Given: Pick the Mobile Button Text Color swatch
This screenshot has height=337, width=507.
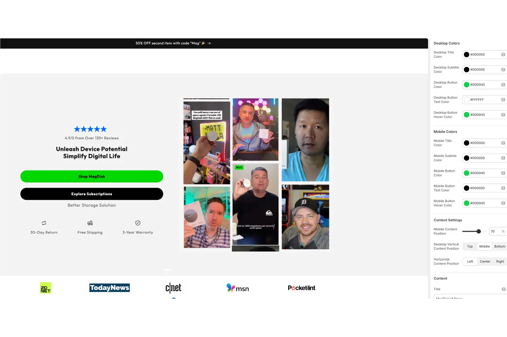Looking at the screenshot, I should point(467,188).
